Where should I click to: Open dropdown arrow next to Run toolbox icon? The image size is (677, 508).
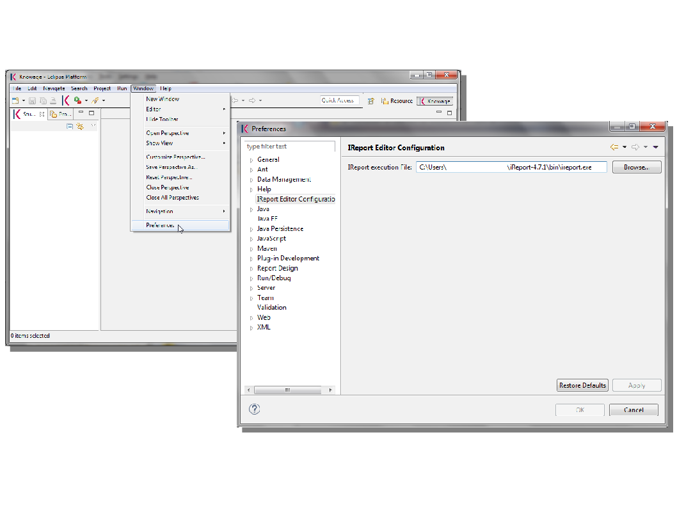point(86,101)
